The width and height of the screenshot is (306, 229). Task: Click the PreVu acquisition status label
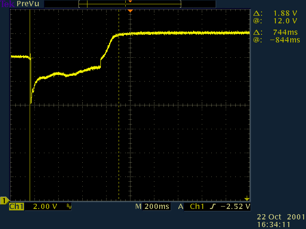(x=28, y=3)
